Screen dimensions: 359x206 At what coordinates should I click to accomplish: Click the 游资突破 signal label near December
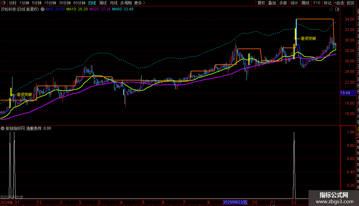point(308,38)
